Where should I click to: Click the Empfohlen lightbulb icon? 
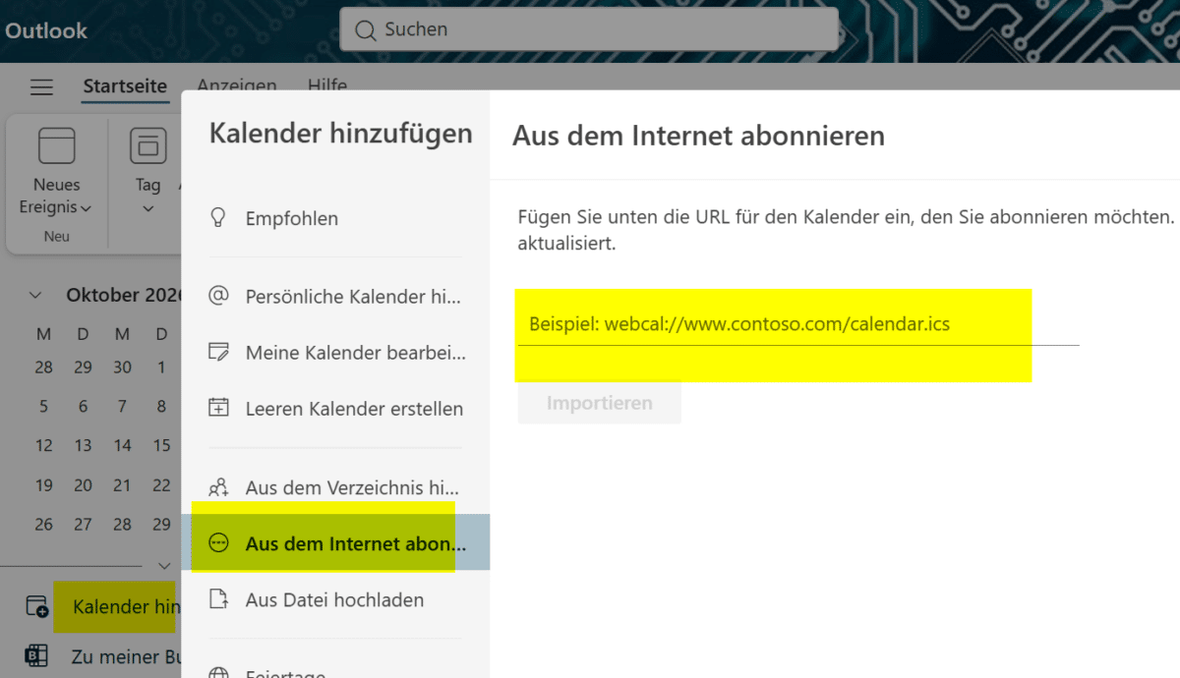219,217
